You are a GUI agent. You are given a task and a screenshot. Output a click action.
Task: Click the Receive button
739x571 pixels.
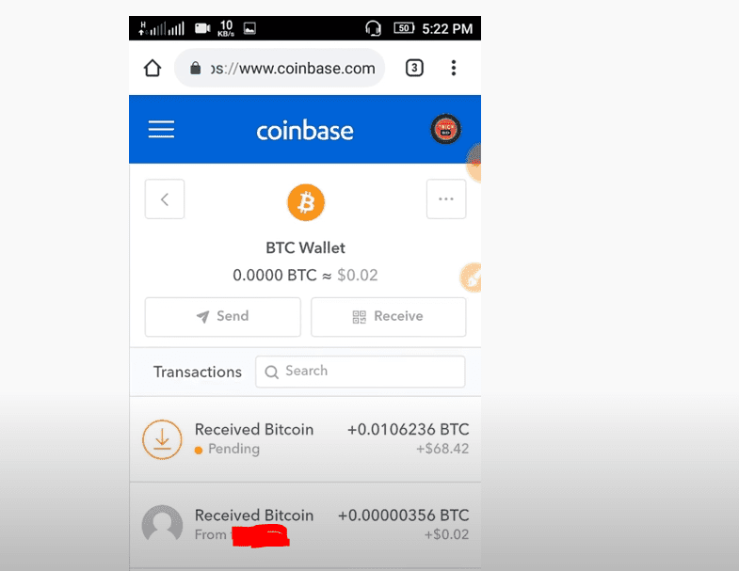pyautogui.click(x=389, y=317)
